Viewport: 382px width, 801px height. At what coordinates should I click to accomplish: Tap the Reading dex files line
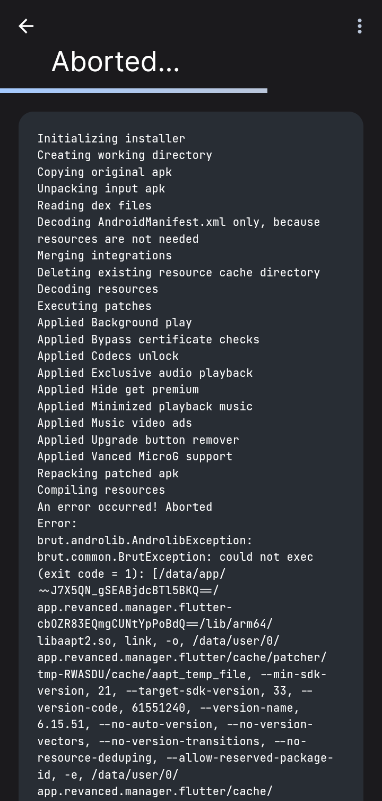point(94,205)
